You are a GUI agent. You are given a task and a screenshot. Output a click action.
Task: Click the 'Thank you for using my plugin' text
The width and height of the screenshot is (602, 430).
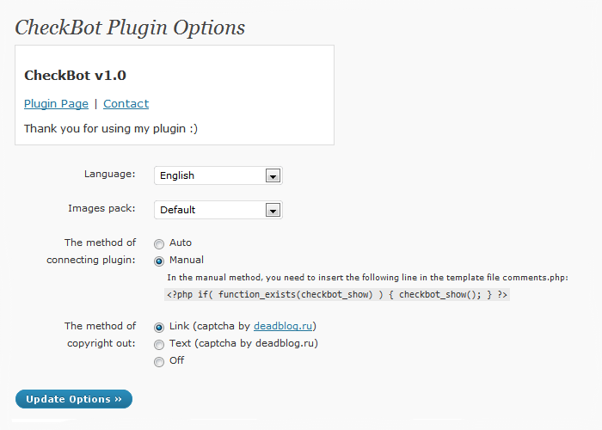pos(111,129)
